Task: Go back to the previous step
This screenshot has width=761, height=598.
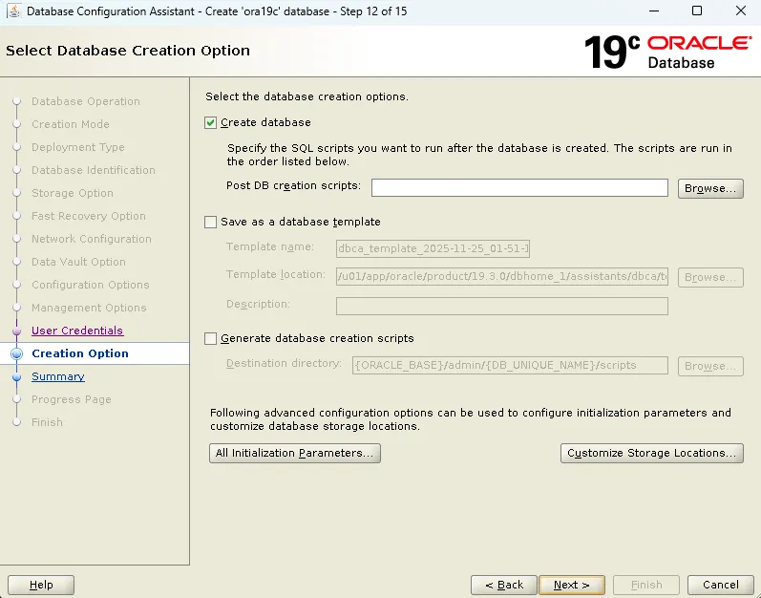Action: [504, 585]
